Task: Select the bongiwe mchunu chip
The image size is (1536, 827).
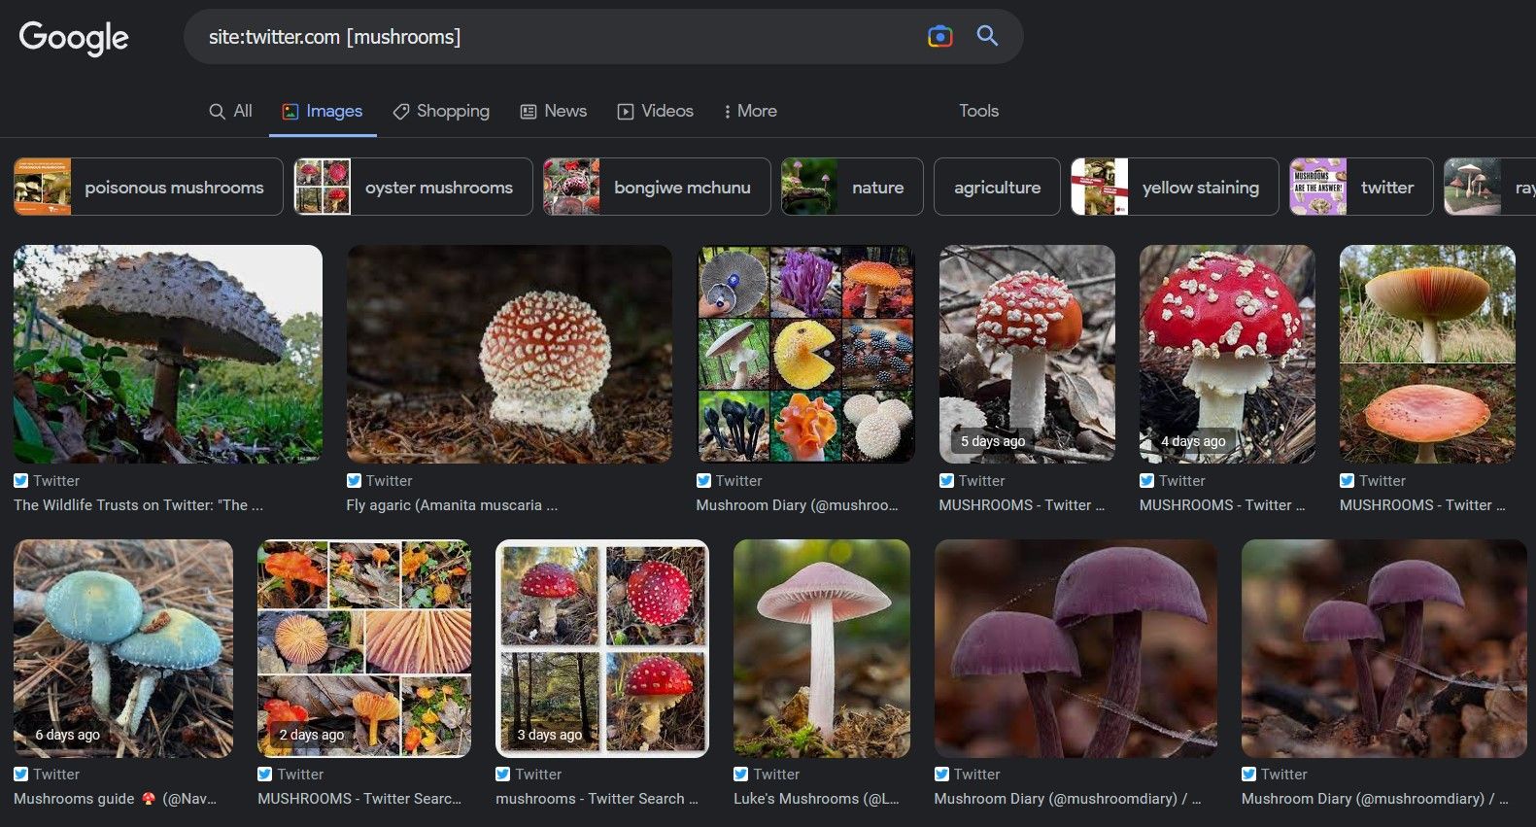Action: tap(657, 187)
